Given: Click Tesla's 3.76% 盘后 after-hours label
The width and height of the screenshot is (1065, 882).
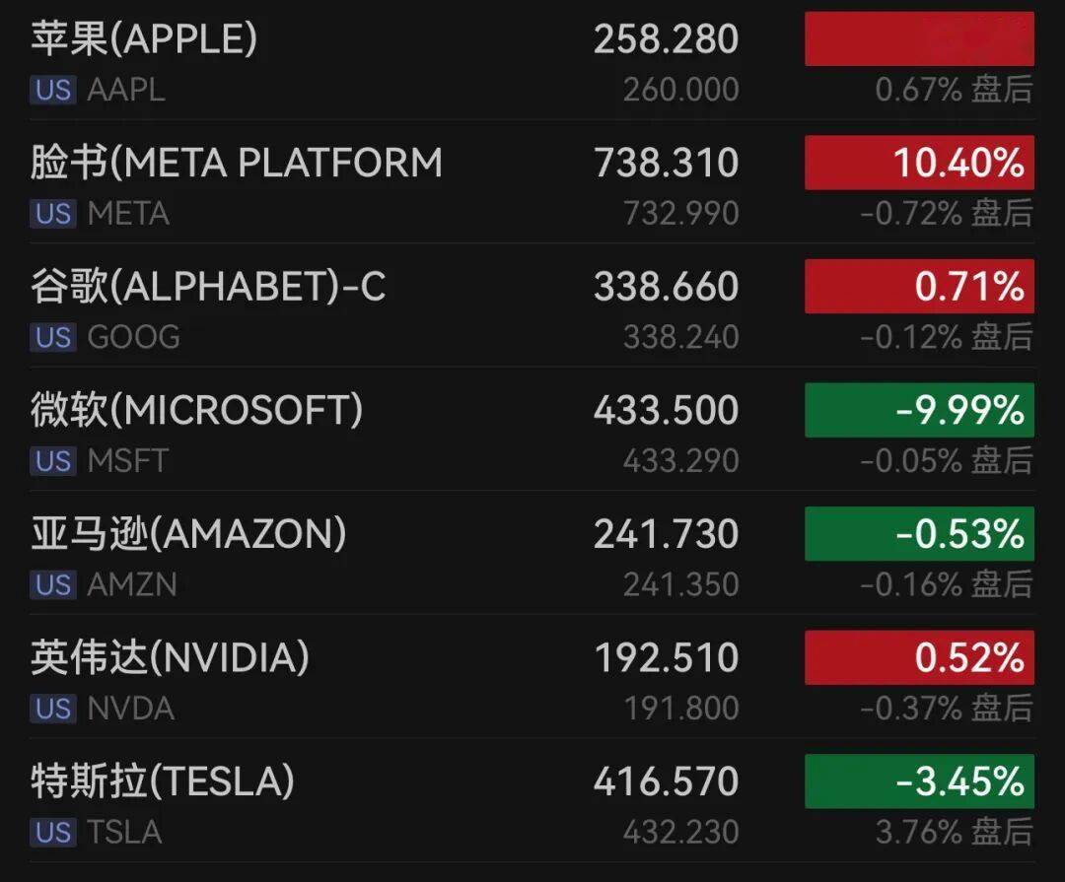Looking at the screenshot, I should click(954, 833).
